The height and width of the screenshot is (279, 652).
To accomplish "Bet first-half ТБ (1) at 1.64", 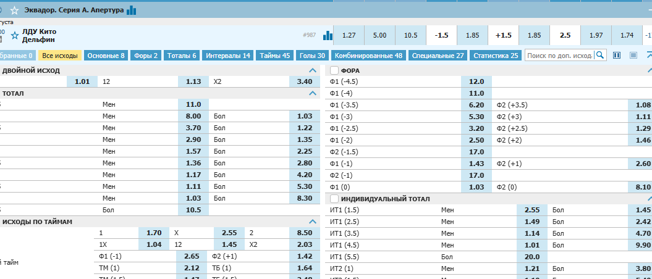I will click(x=305, y=268).
